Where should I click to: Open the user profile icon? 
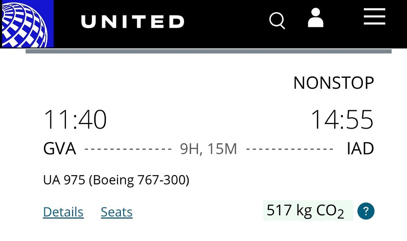click(315, 18)
